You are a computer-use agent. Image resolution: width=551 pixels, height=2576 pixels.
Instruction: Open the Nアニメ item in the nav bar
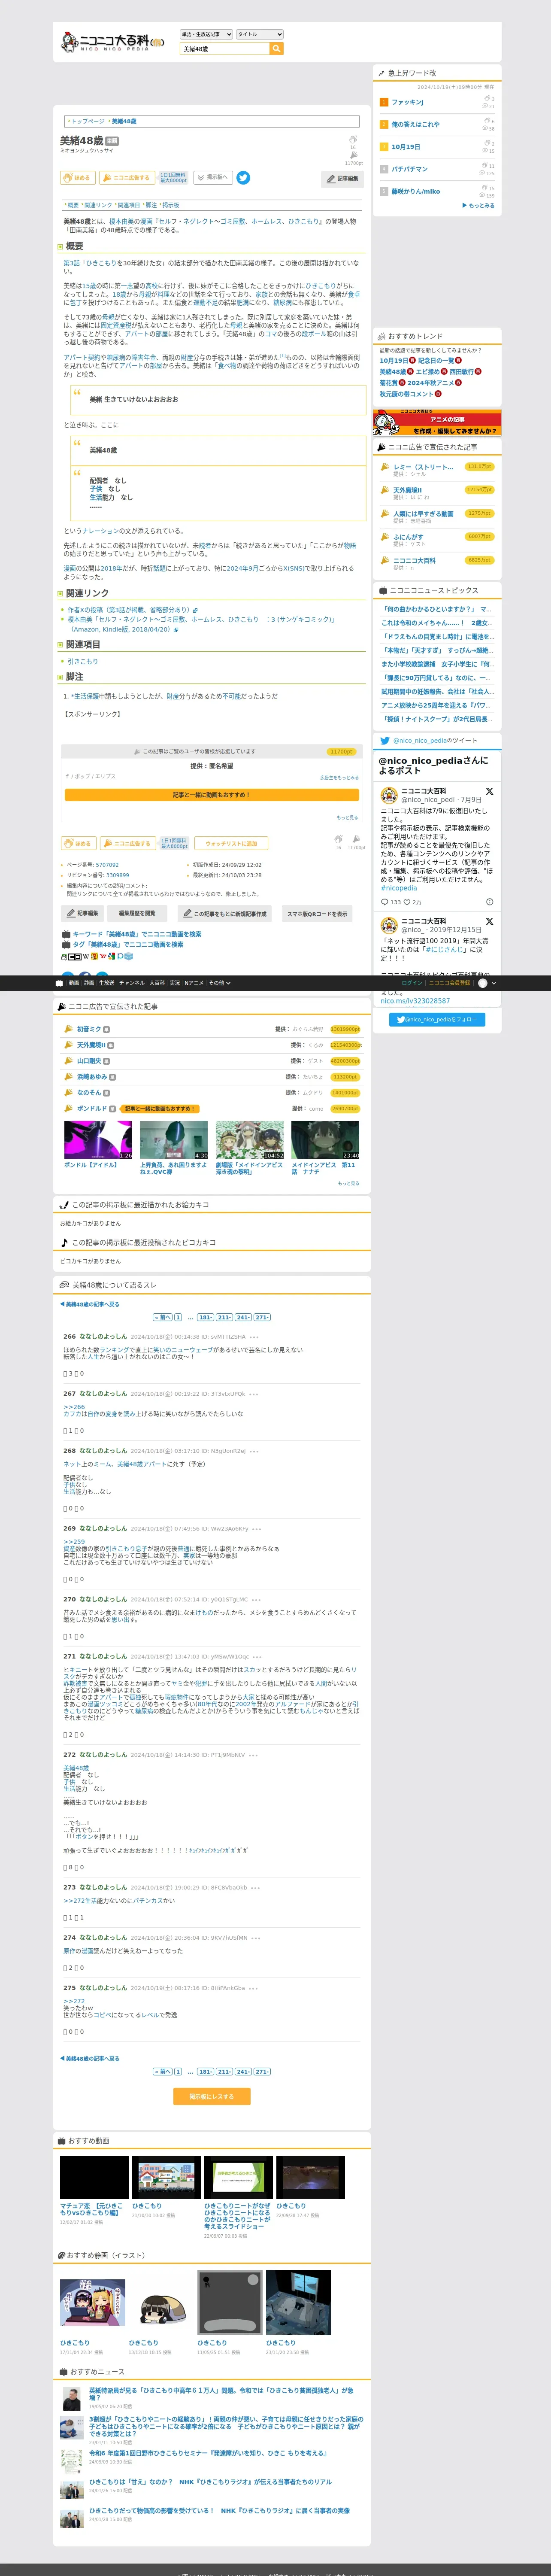(x=194, y=983)
